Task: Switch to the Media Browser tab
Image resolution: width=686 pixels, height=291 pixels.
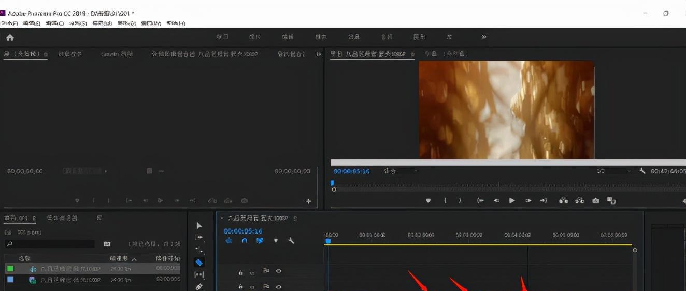Action: (x=62, y=218)
